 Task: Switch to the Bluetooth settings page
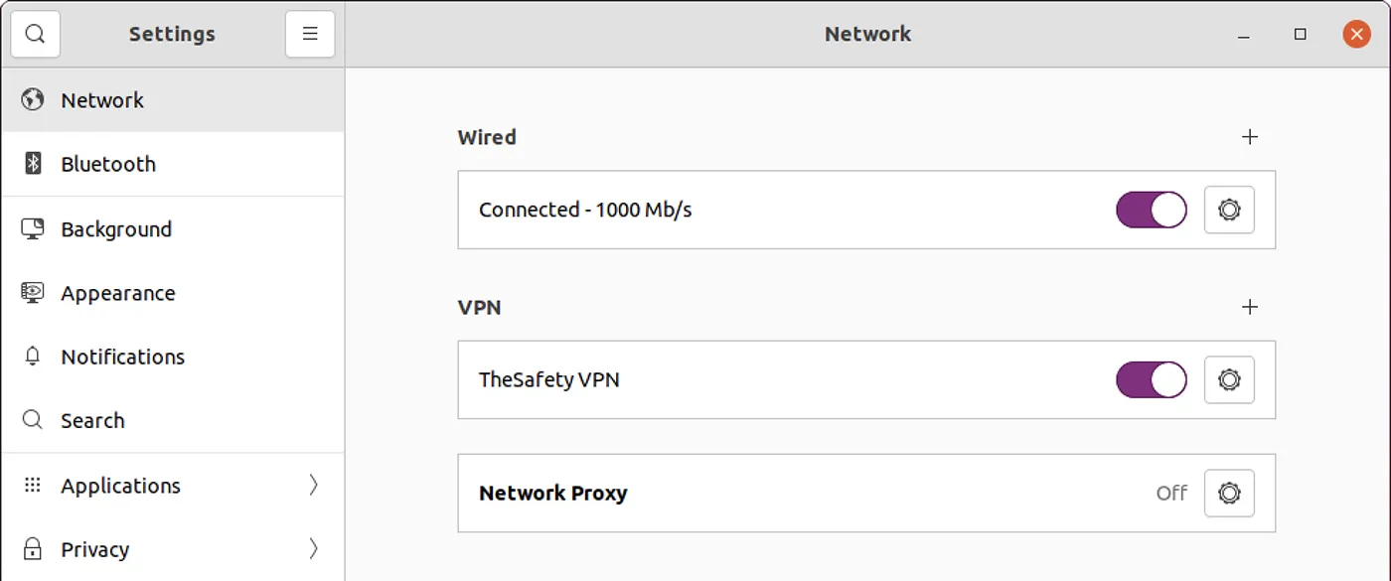click(x=107, y=163)
